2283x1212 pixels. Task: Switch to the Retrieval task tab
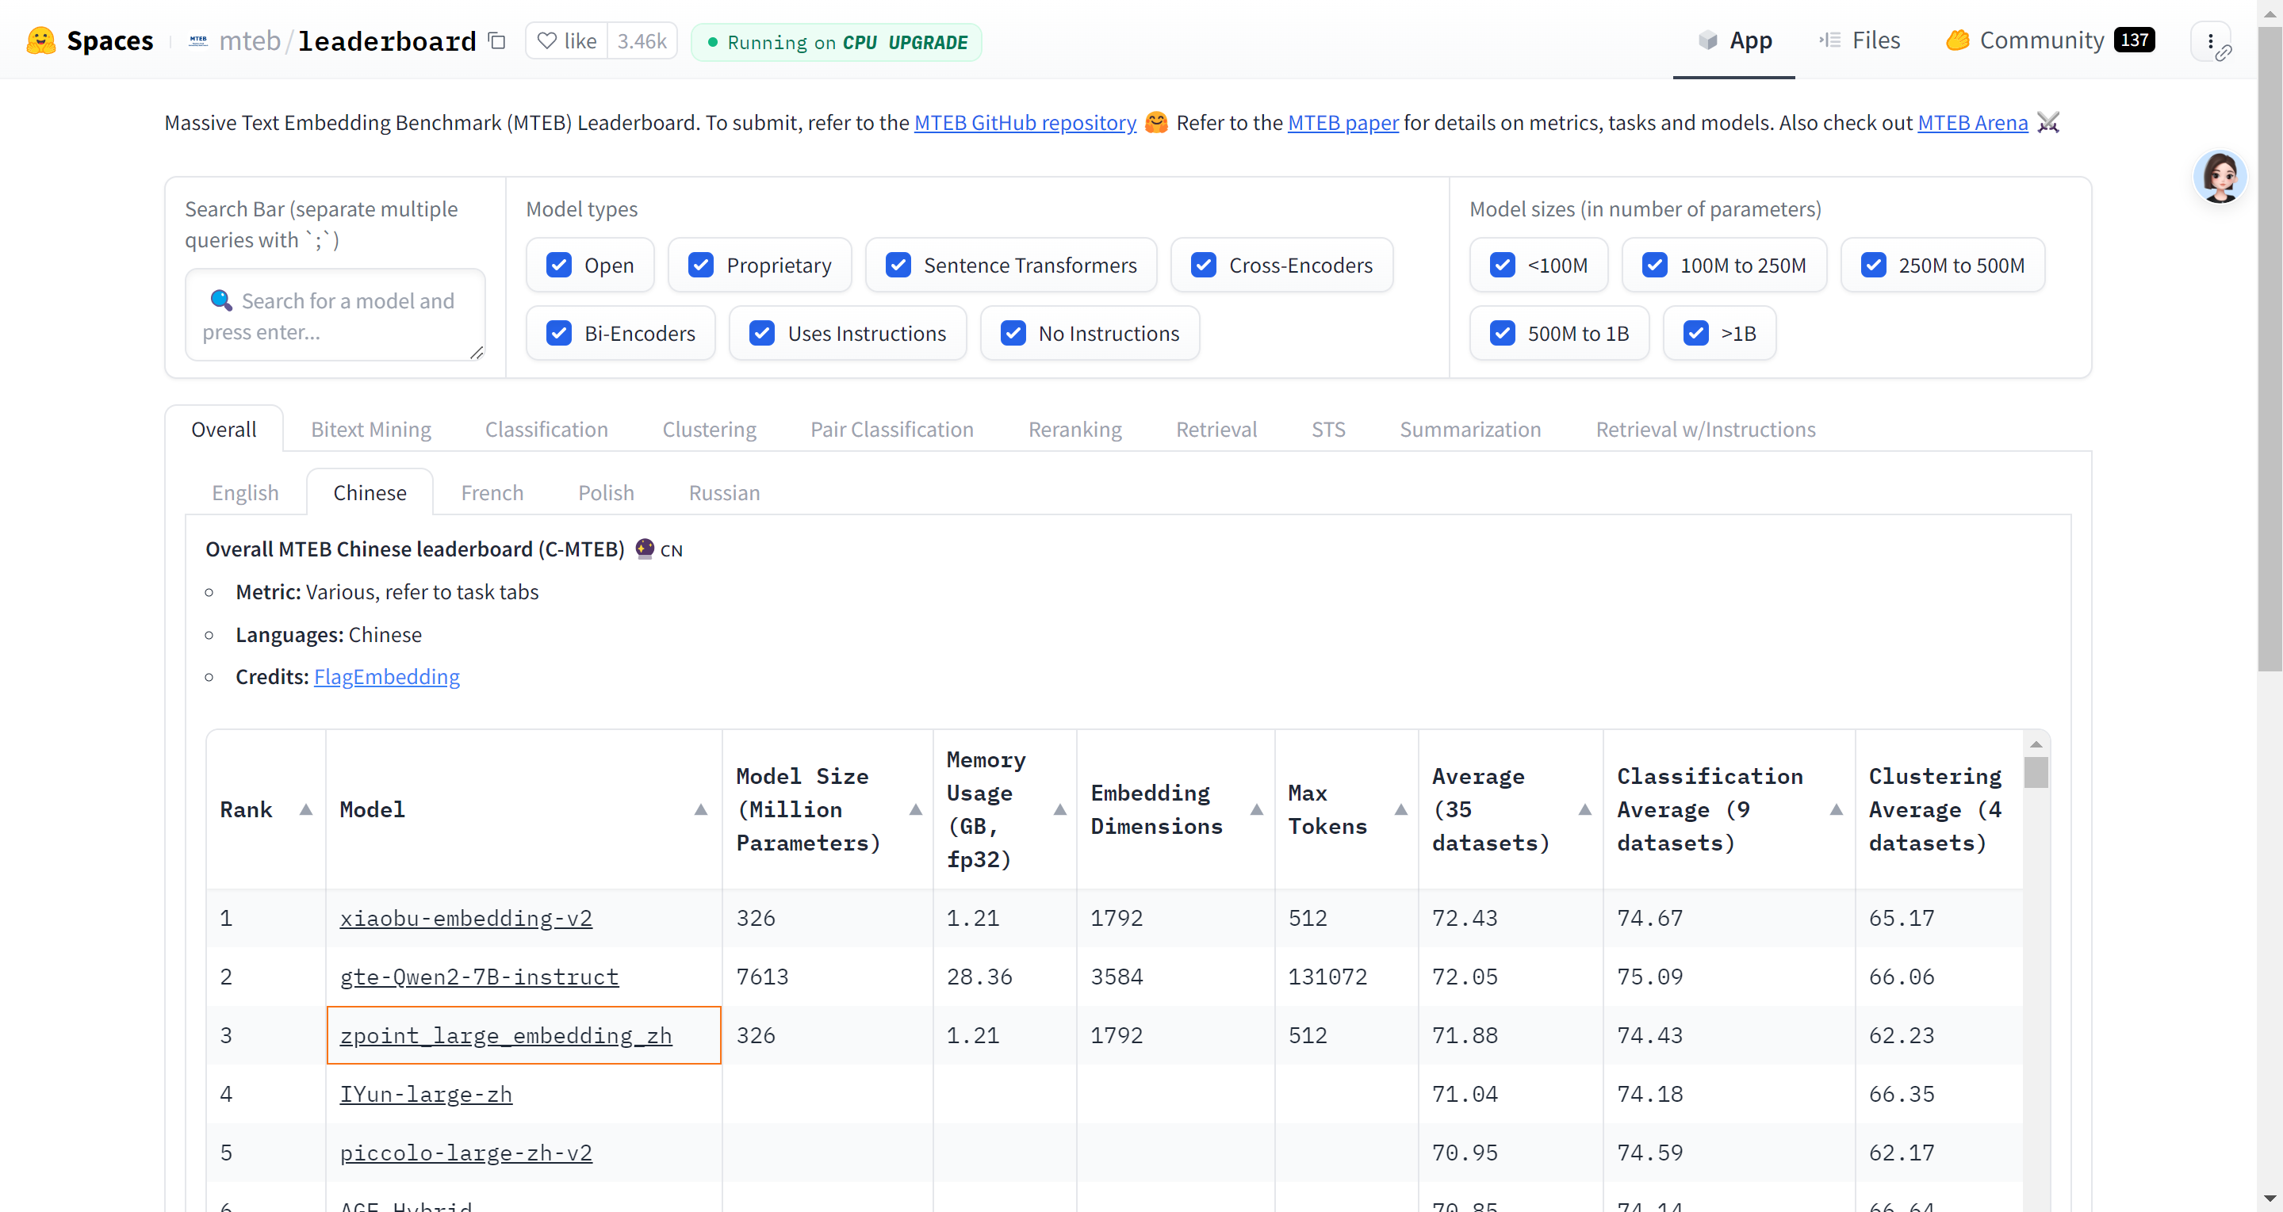1216,430
